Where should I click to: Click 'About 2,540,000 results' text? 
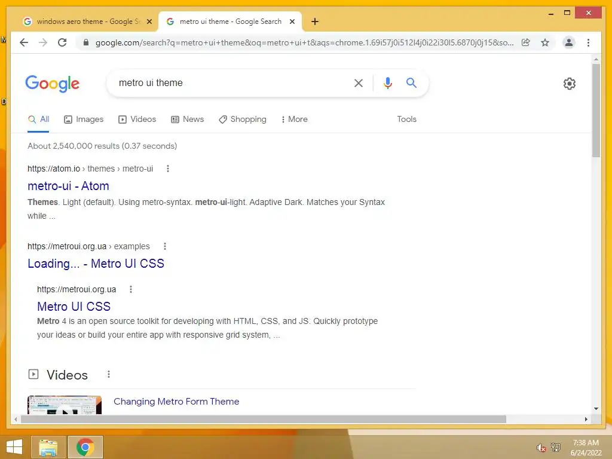coord(74,146)
